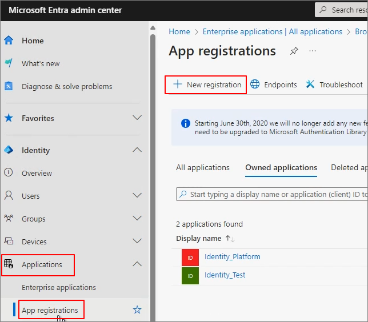The image size is (368, 322).
Task: Click the Endpoints button
Action: pyautogui.click(x=273, y=84)
